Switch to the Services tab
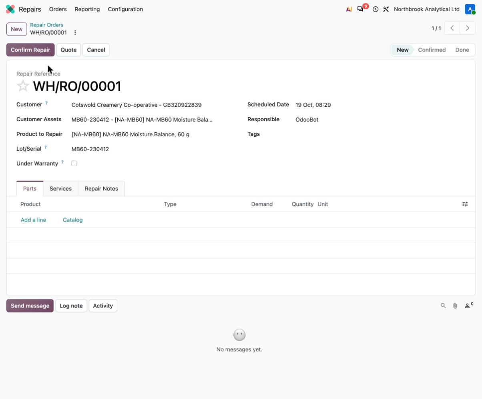 point(60,189)
